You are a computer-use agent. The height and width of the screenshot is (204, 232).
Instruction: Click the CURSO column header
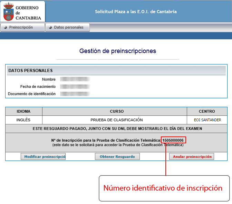[115, 111]
